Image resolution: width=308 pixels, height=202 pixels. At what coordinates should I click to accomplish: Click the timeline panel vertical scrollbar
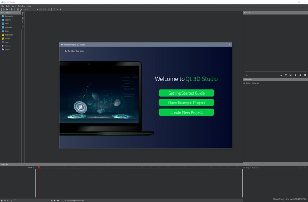point(242,183)
